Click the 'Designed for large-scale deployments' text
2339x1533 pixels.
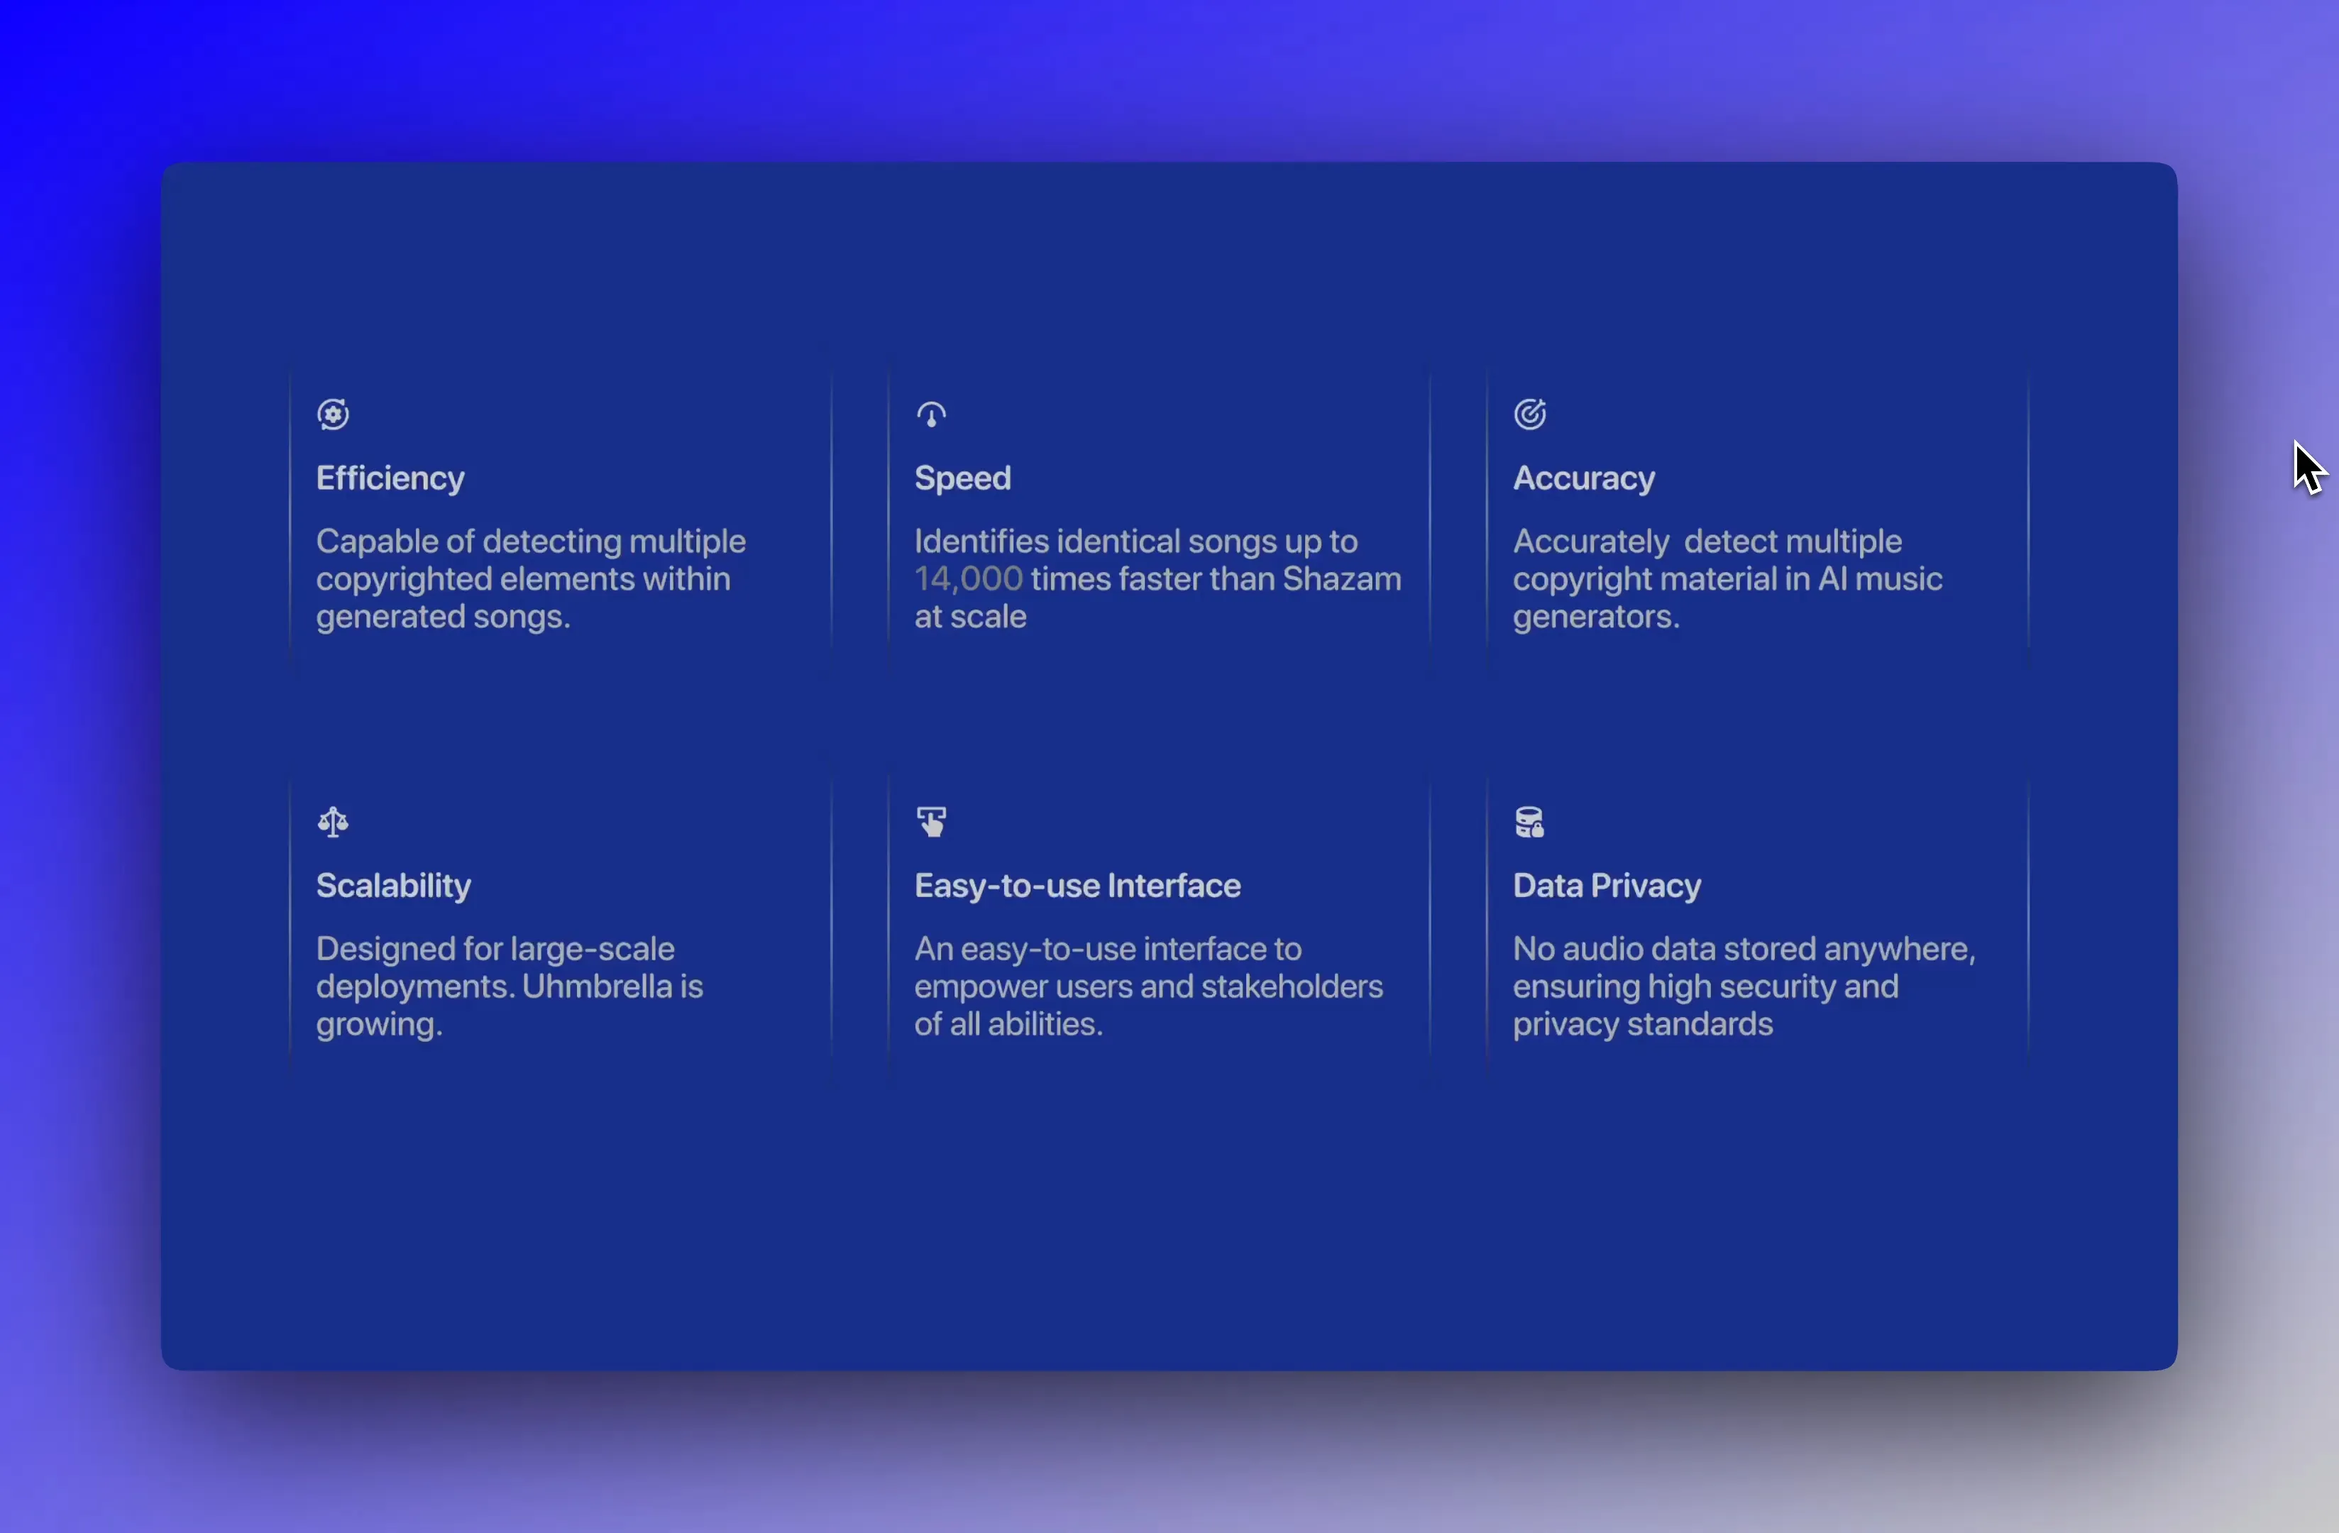click(x=495, y=950)
